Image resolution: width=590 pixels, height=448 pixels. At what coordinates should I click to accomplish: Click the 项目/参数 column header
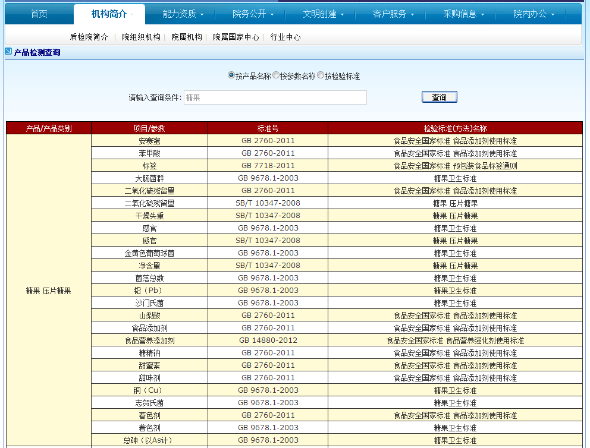[x=149, y=128]
